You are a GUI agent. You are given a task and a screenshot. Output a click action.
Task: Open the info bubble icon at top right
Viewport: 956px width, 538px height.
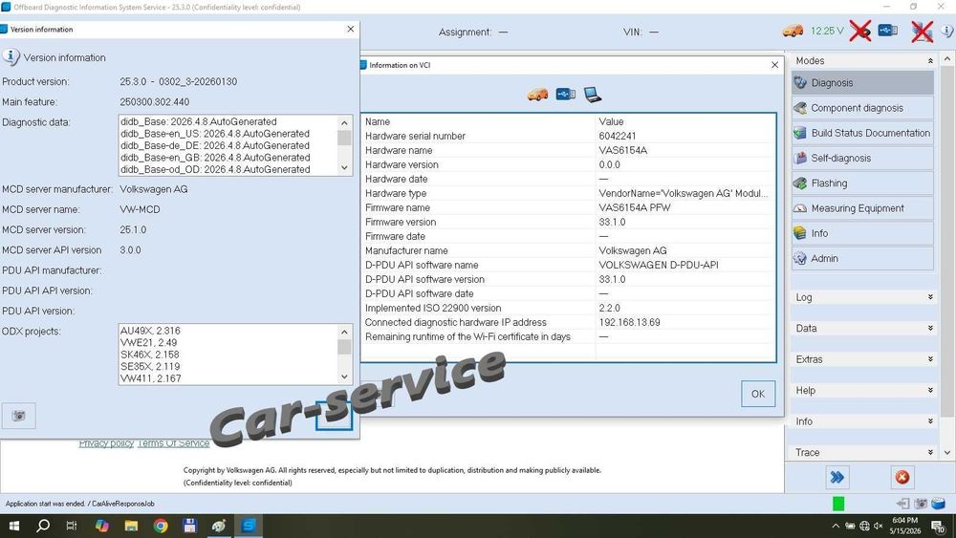tap(948, 31)
